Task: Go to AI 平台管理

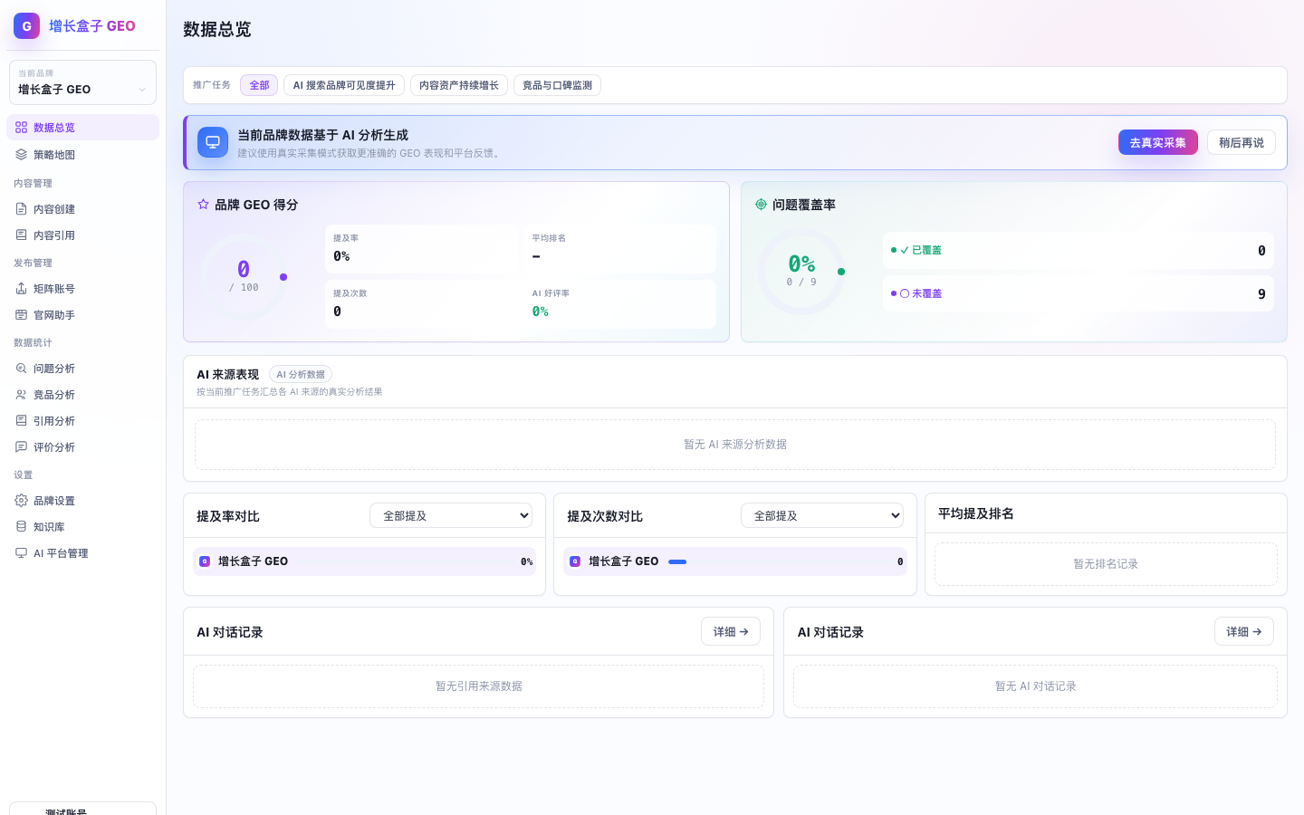Action: click(x=82, y=553)
